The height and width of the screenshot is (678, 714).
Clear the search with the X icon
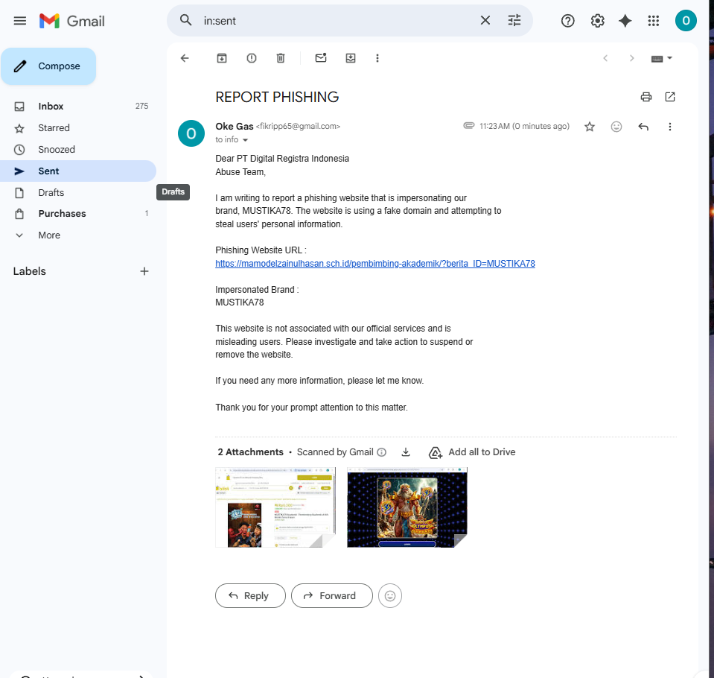tap(485, 20)
